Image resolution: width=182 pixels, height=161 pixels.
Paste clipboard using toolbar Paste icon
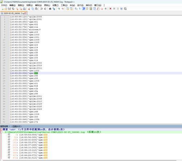[x=36, y=9]
